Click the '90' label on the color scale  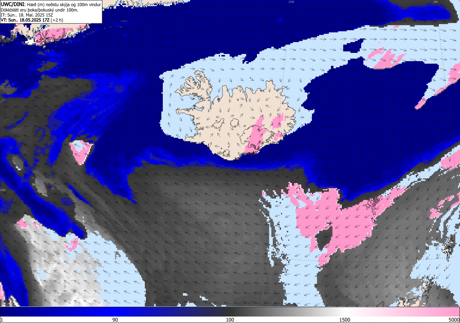115,320
